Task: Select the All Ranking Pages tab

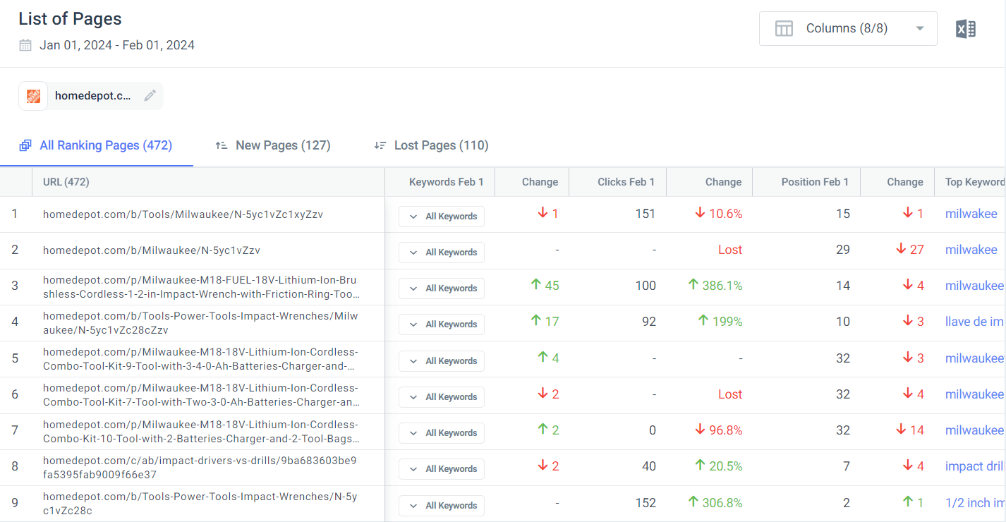Action: 107,145
